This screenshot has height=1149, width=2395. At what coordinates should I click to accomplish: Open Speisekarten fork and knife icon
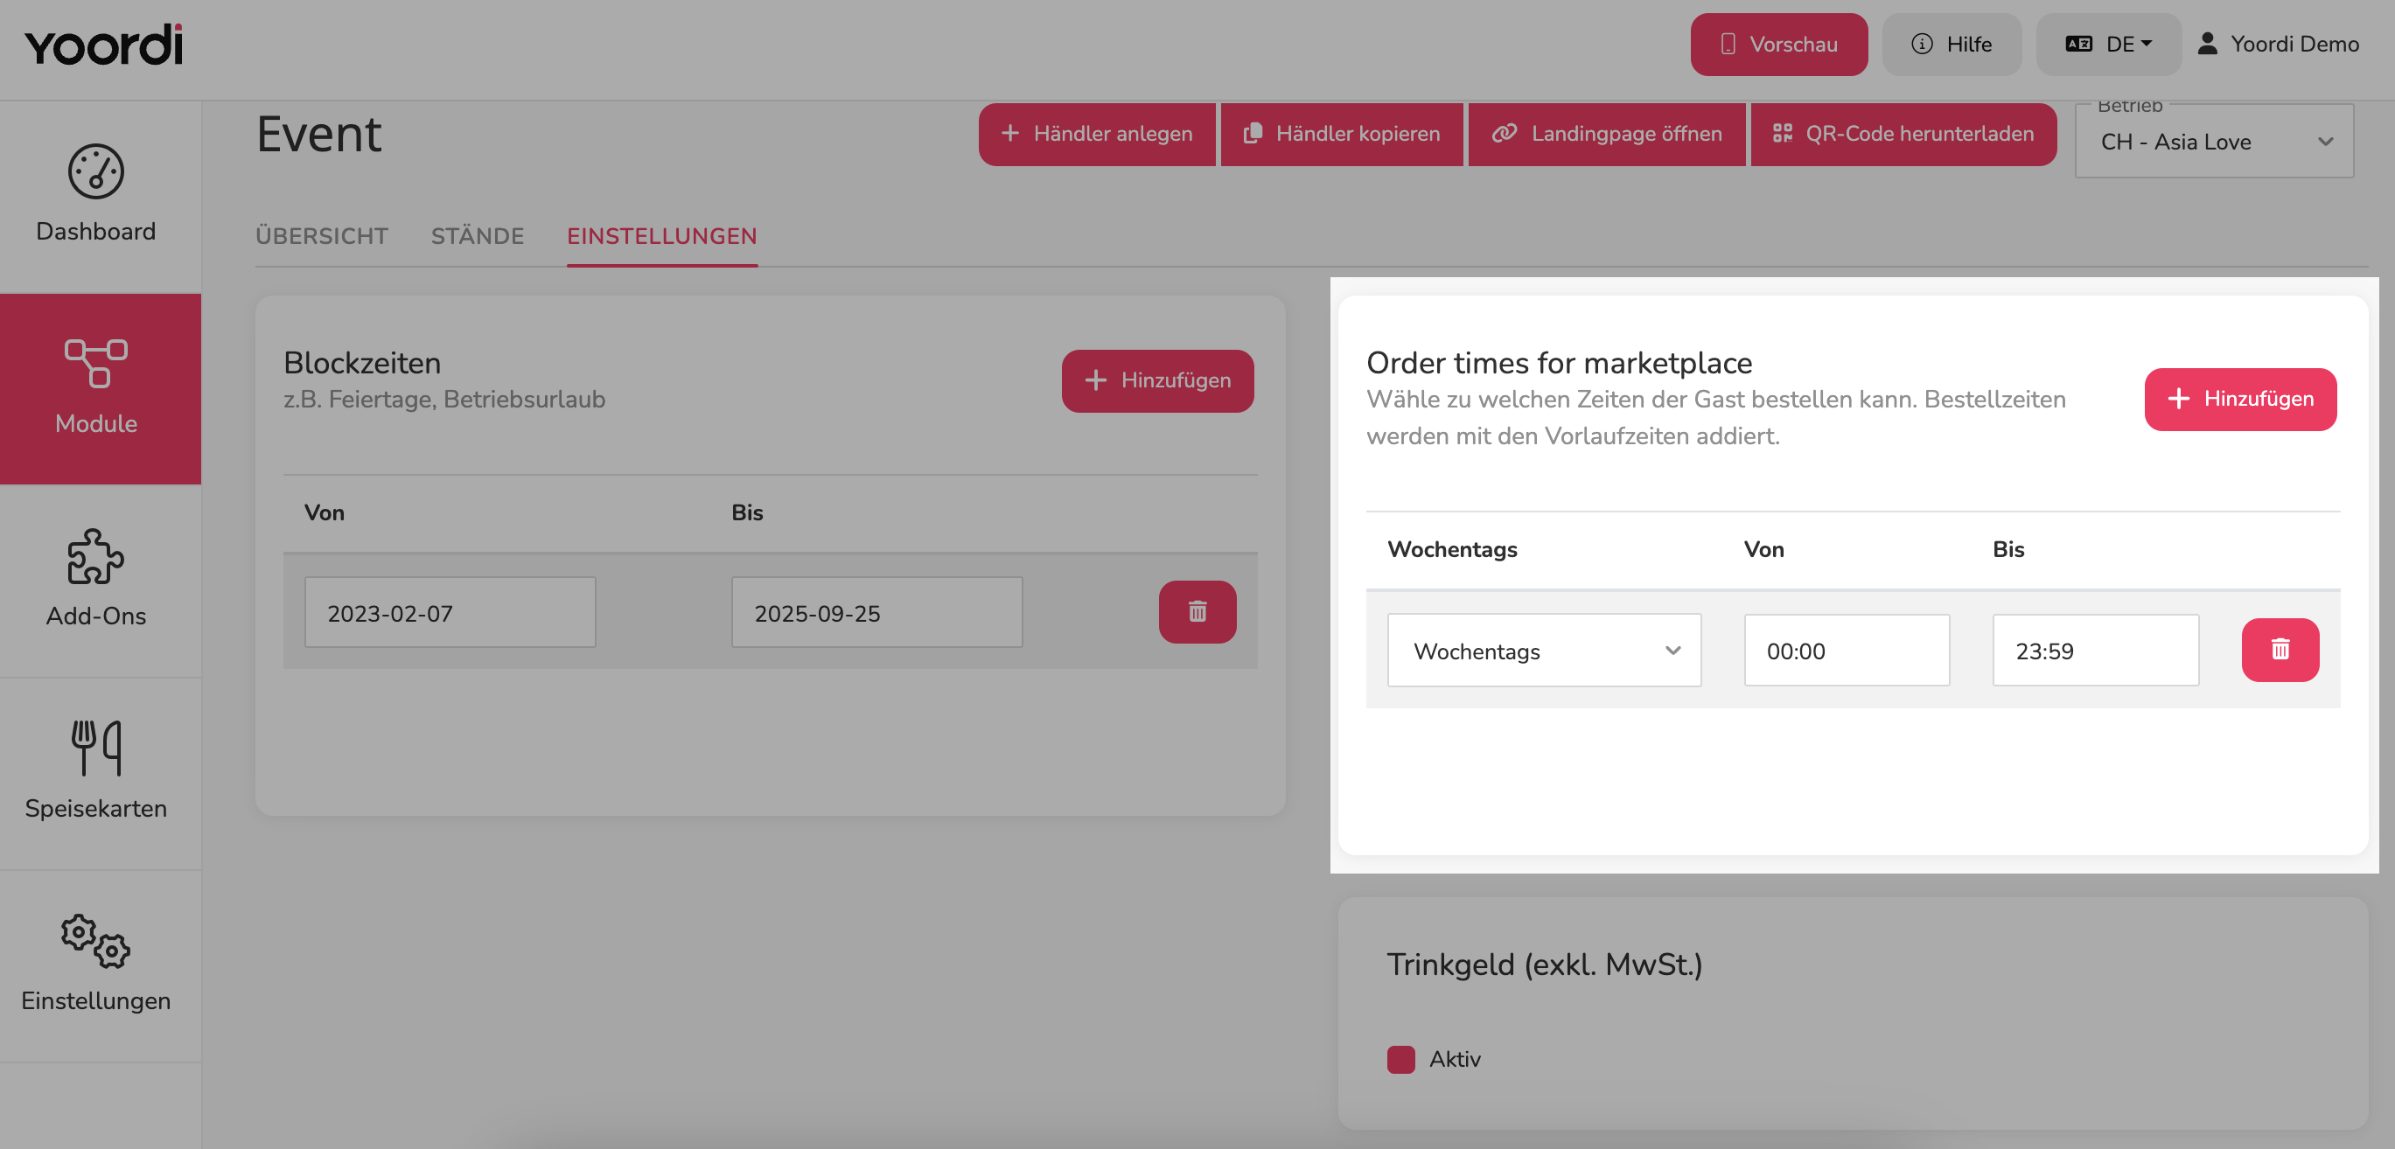click(x=95, y=748)
